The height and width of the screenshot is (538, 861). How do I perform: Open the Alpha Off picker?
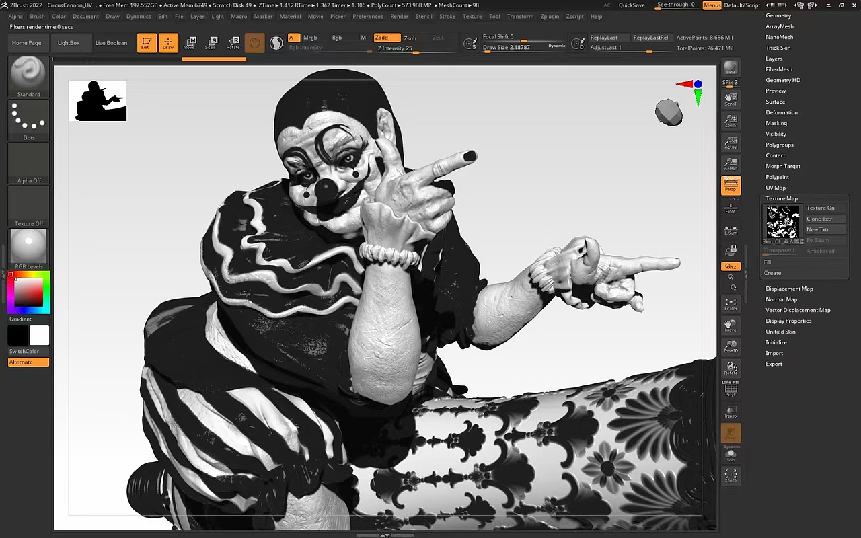(x=29, y=163)
